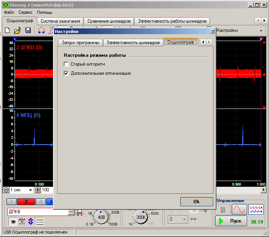Click the 2 ДПКВ (В) channel label
The width and height of the screenshot is (269, 237).
click(x=29, y=48)
